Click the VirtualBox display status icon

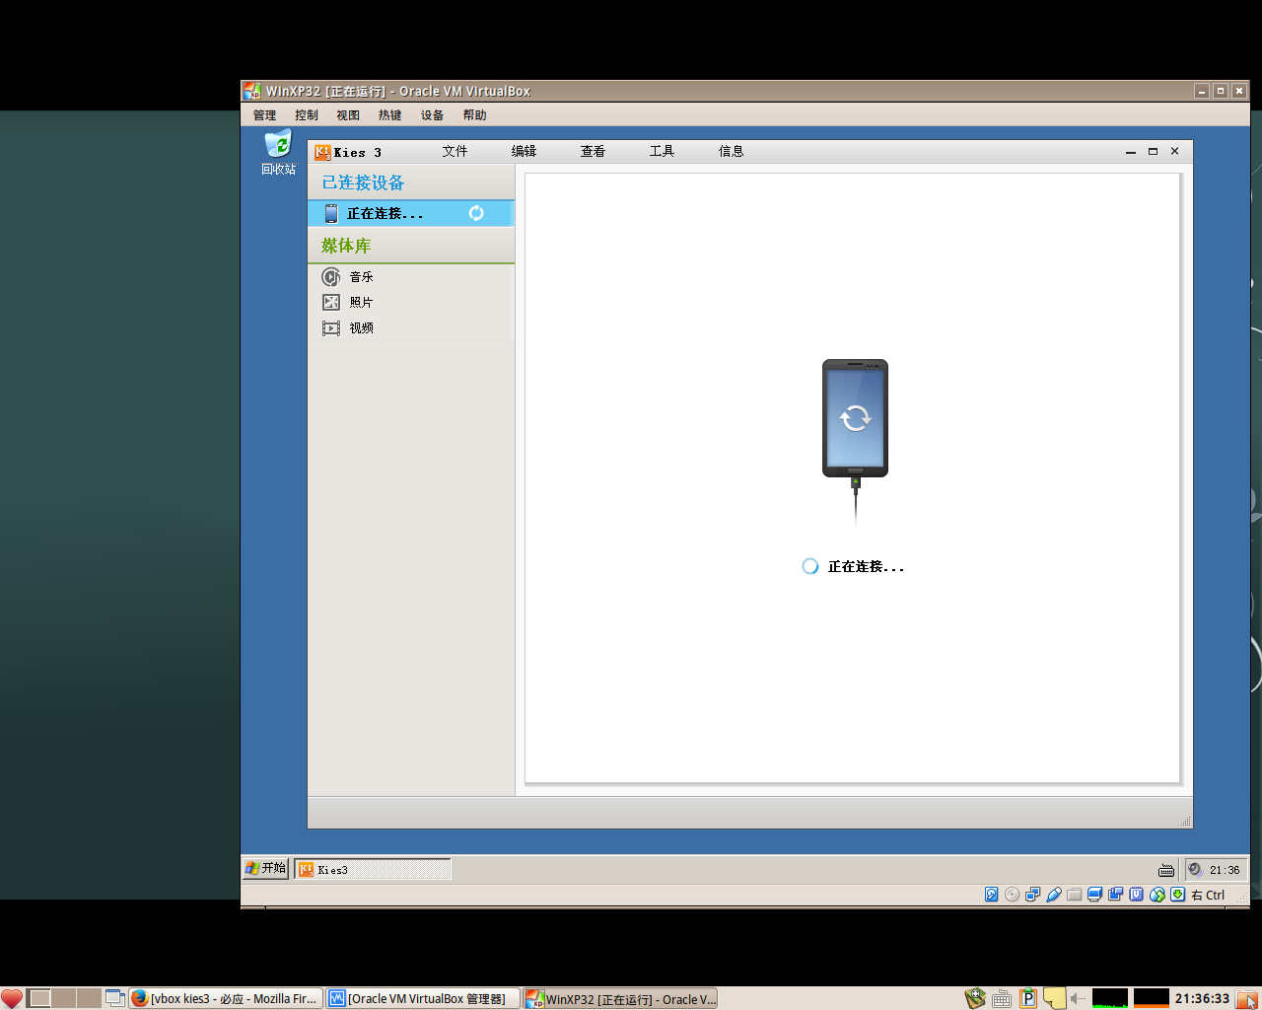pos(1095,895)
